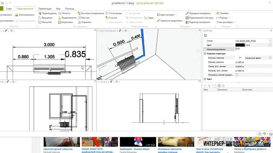The image size is (273, 153).
Task: Open Основные принципы дизайна спальни link
Action: 170,150
